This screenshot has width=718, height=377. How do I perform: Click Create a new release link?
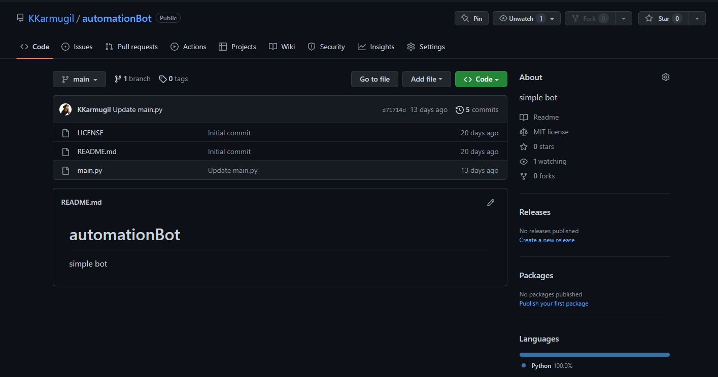tap(547, 240)
